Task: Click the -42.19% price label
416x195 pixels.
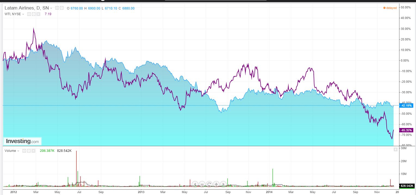Action: point(406,106)
